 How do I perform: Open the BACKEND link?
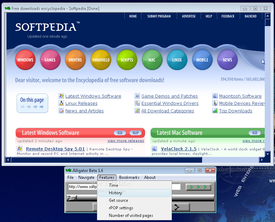(250, 16)
